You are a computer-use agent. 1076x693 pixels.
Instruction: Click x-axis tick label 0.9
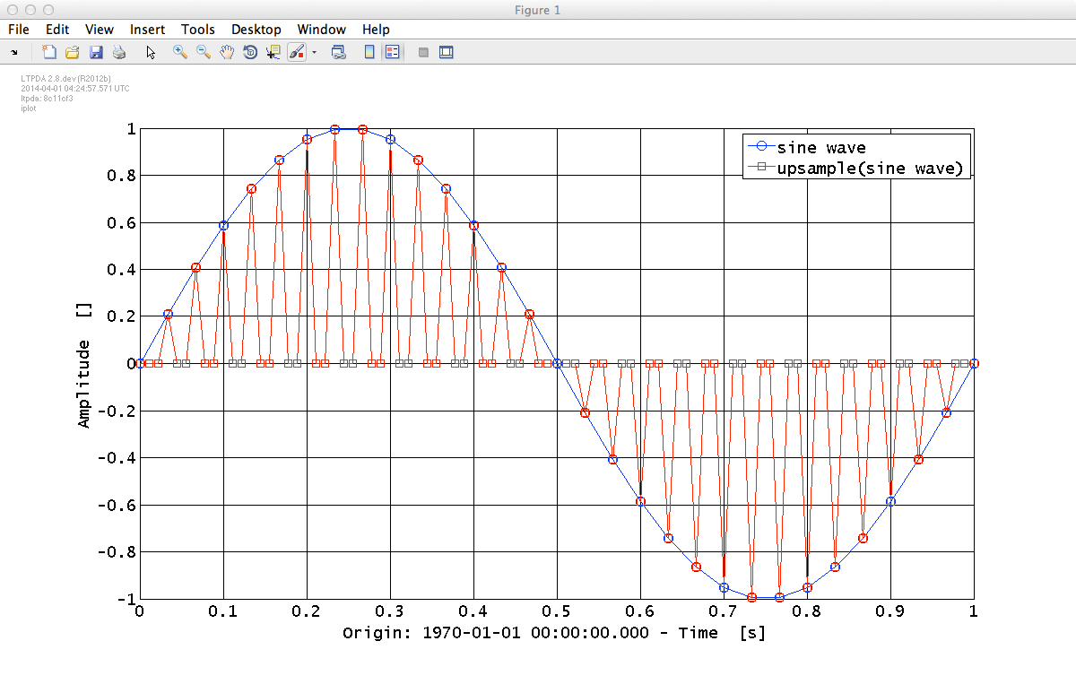(x=889, y=611)
